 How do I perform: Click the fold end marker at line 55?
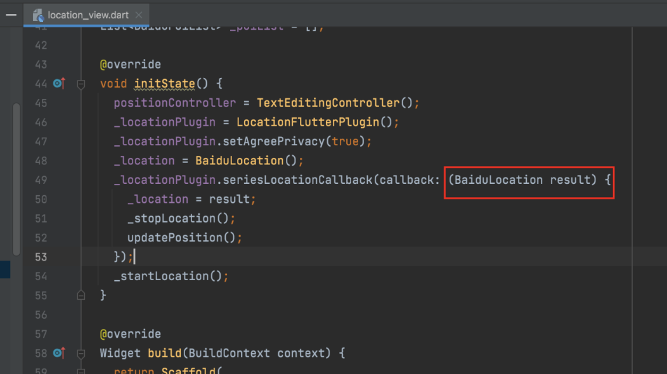(81, 295)
